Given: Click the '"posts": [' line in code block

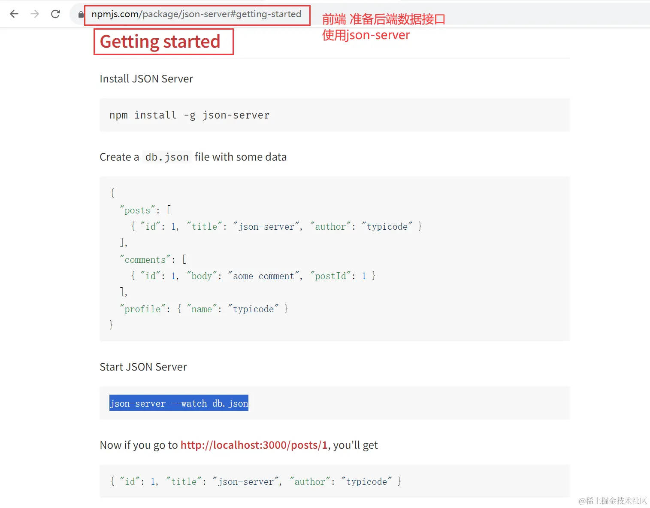Looking at the screenshot, I should (145, 210).
